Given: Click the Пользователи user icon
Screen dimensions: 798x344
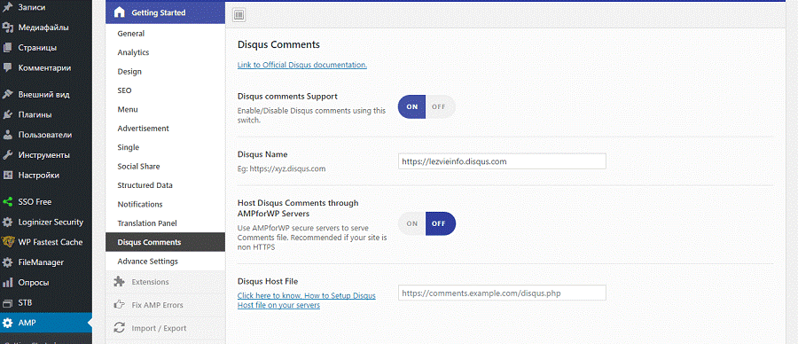Looking at the screenshot, I should (x=8, y=135).
